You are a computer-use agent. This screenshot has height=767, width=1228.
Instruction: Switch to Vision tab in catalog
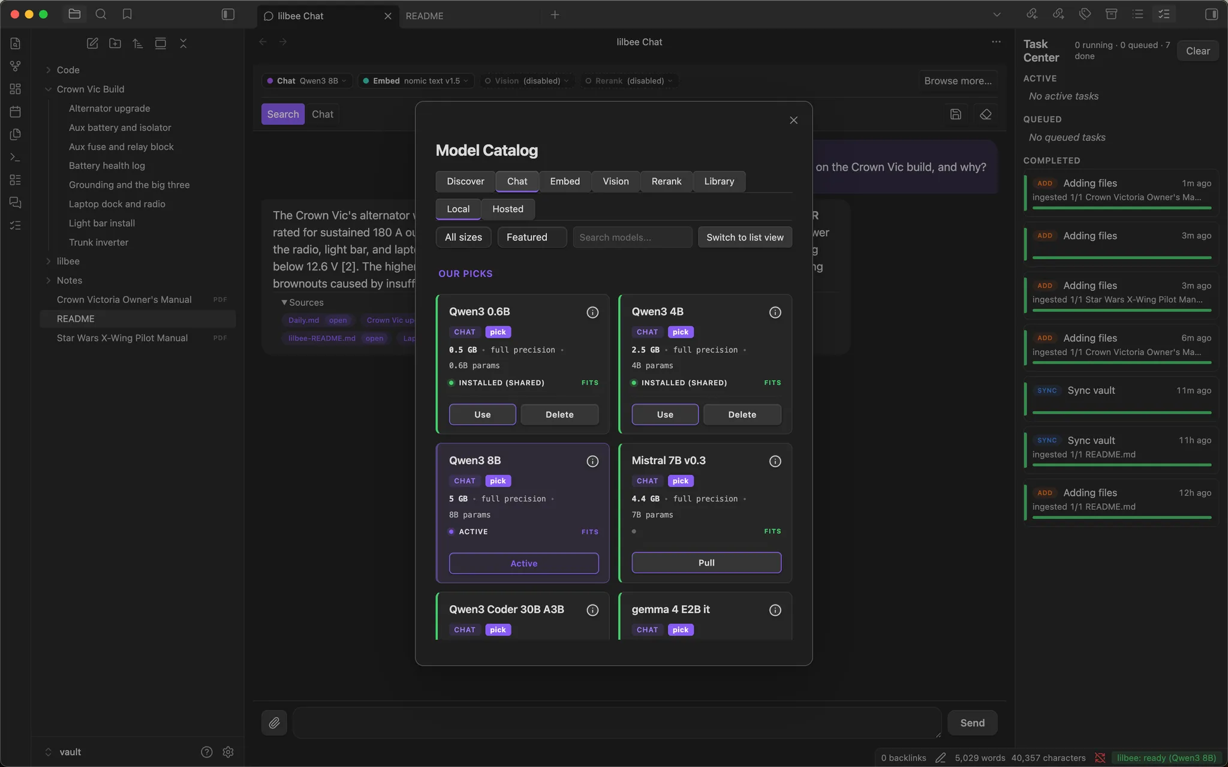tap(616, 181)
